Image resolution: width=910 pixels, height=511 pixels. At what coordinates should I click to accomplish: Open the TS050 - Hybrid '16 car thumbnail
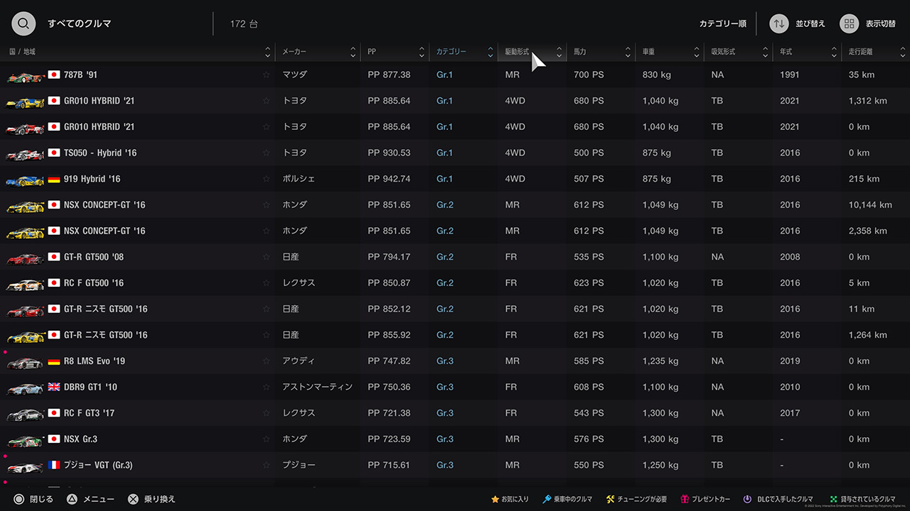point(26,153)
